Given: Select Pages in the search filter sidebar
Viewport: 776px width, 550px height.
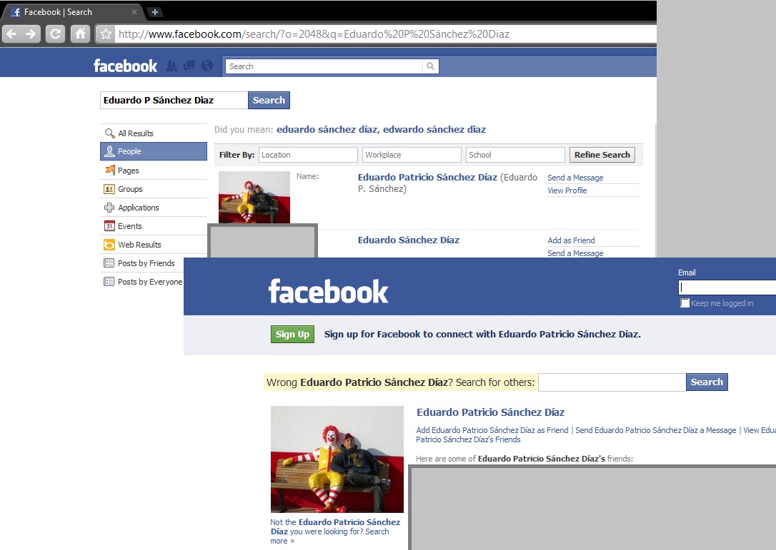Looking at the screenshot, I should tap(129, 170).
